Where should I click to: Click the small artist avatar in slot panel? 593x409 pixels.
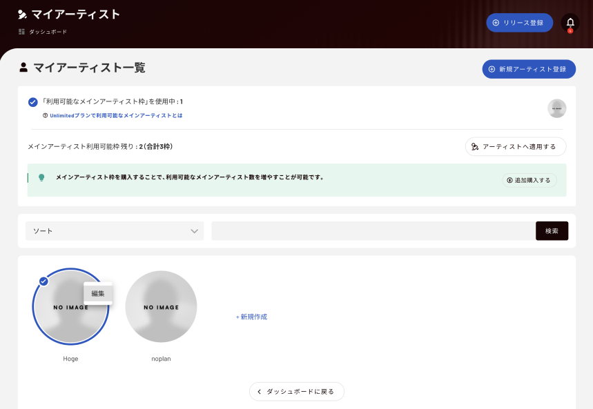(x=556, y=108)
